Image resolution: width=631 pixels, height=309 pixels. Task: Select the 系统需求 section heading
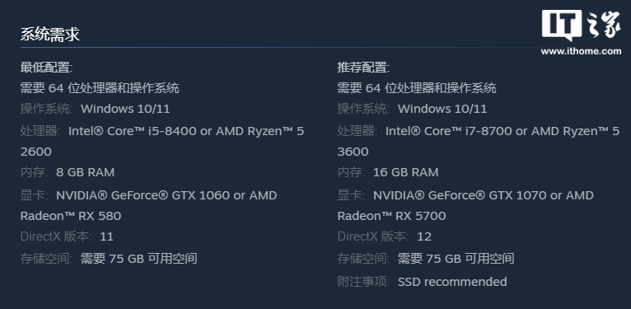click(x=50, y=35)
